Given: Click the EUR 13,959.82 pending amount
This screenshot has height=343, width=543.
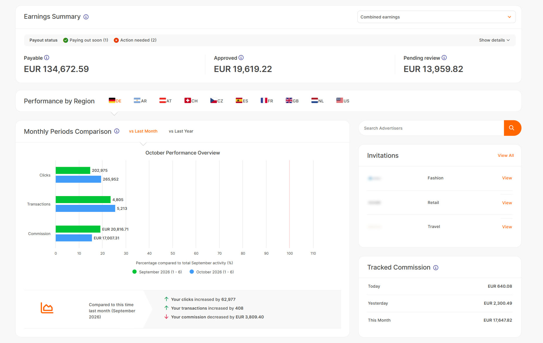Looking at the screenshot, I should click(x=433, y=69).
